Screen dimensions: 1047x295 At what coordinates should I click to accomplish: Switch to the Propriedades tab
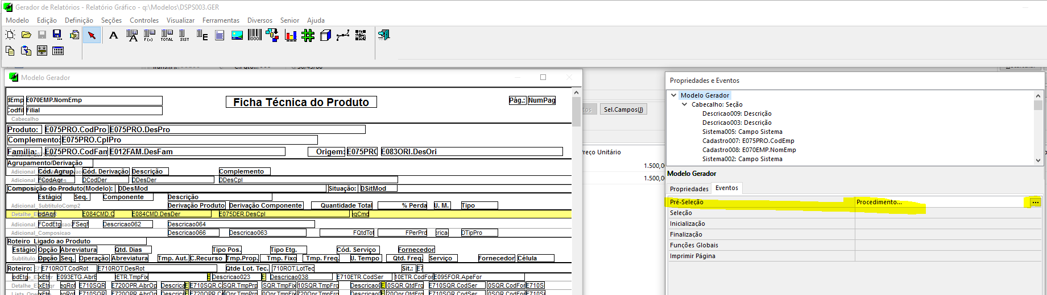point(689,189)
